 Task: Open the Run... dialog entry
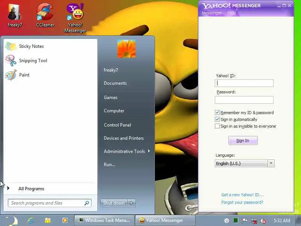tap(109, 165)
